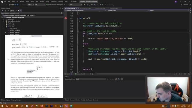Select loop_sum.cpp in Solution Explorer
Viewport: 192px width, 108px height.
click(x=13, y=29)
